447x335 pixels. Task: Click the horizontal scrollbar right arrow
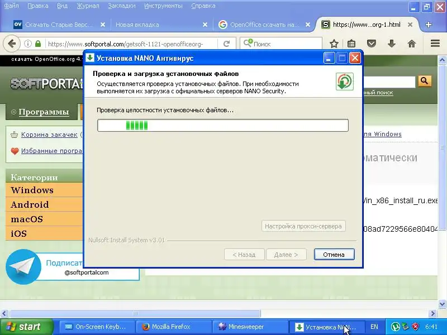point(432,314)
